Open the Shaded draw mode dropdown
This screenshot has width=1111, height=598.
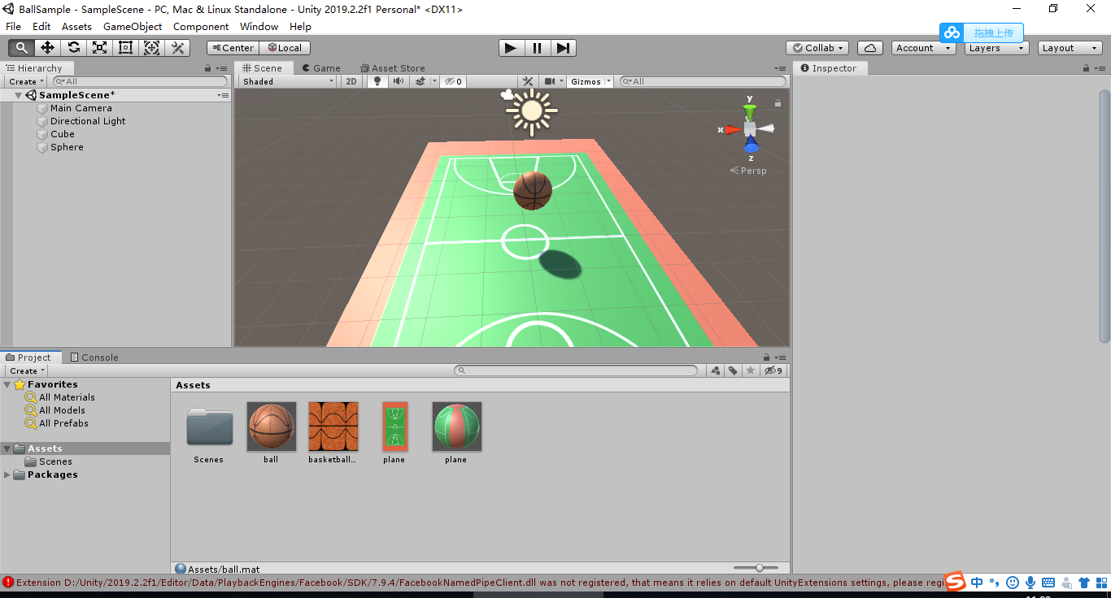286,81
